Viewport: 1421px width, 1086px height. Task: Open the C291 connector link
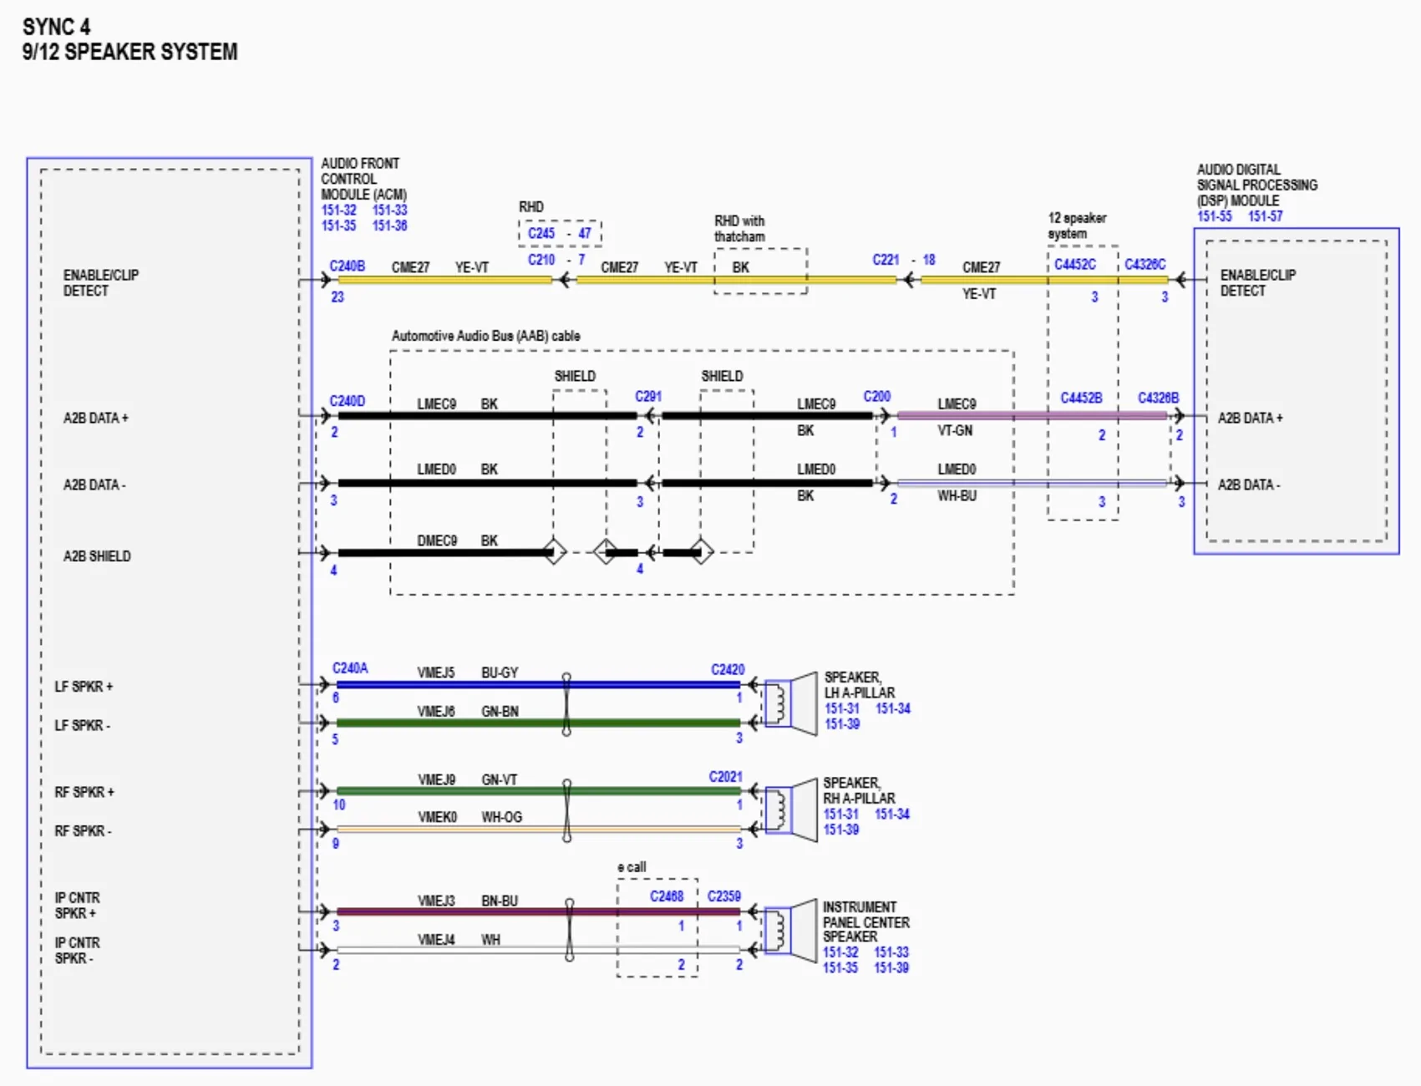coord(648,396)
